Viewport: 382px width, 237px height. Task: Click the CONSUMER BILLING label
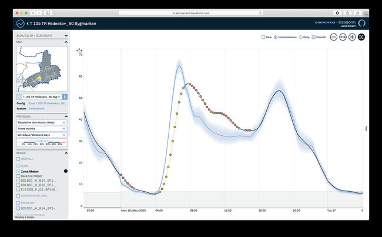click(x=34, y=196)
